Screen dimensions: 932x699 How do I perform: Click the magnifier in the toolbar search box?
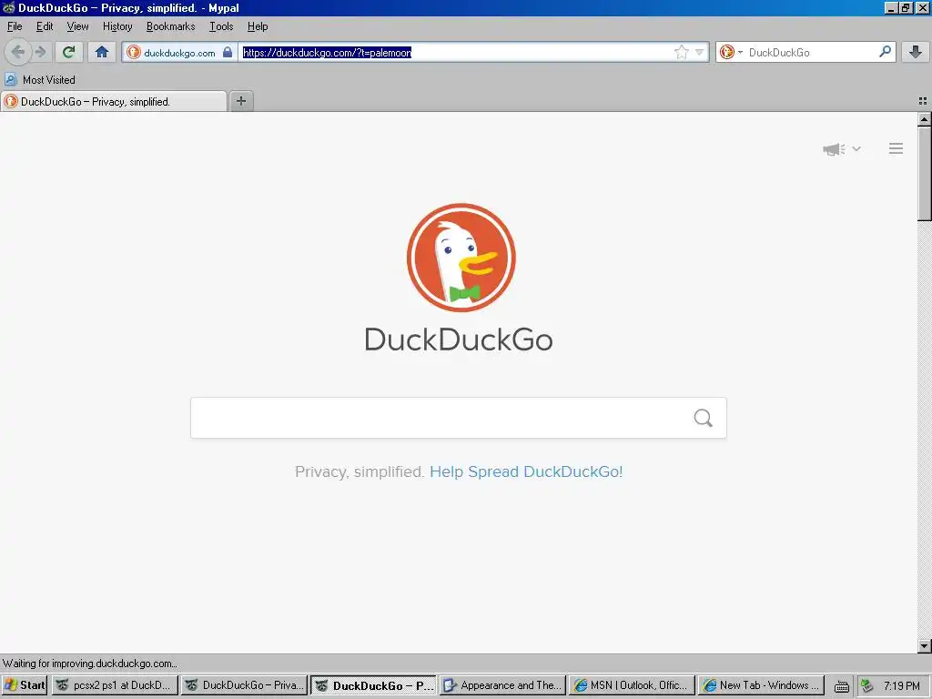pos(885,52)
